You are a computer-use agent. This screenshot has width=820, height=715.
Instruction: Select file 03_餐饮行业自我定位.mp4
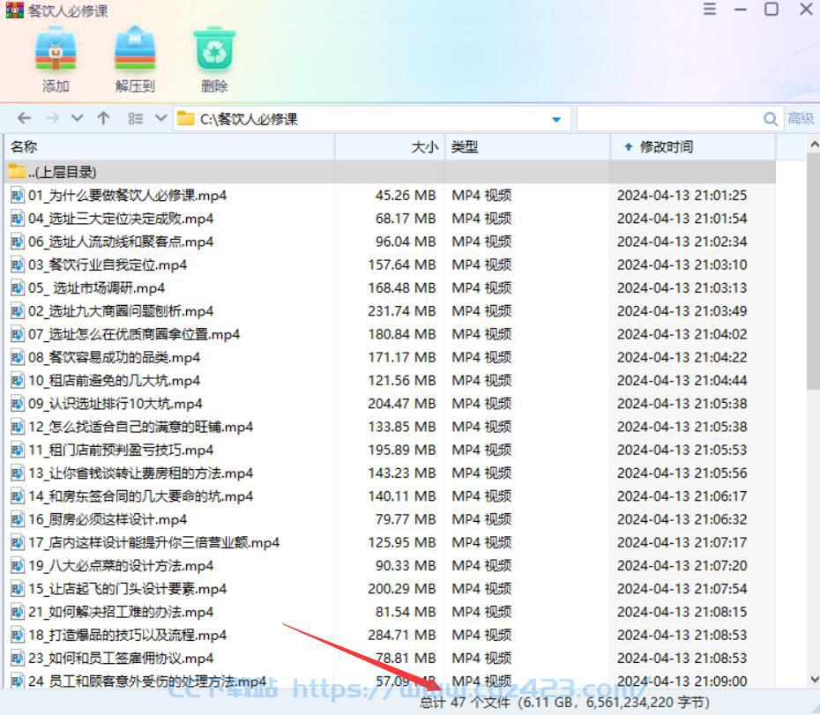390,264
